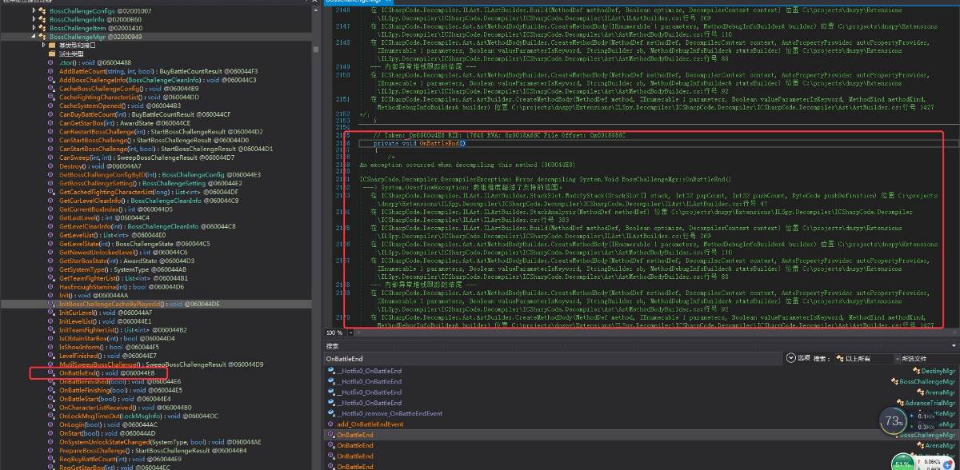
Task: Select IsShowInform() method
Action: point(109,347)
